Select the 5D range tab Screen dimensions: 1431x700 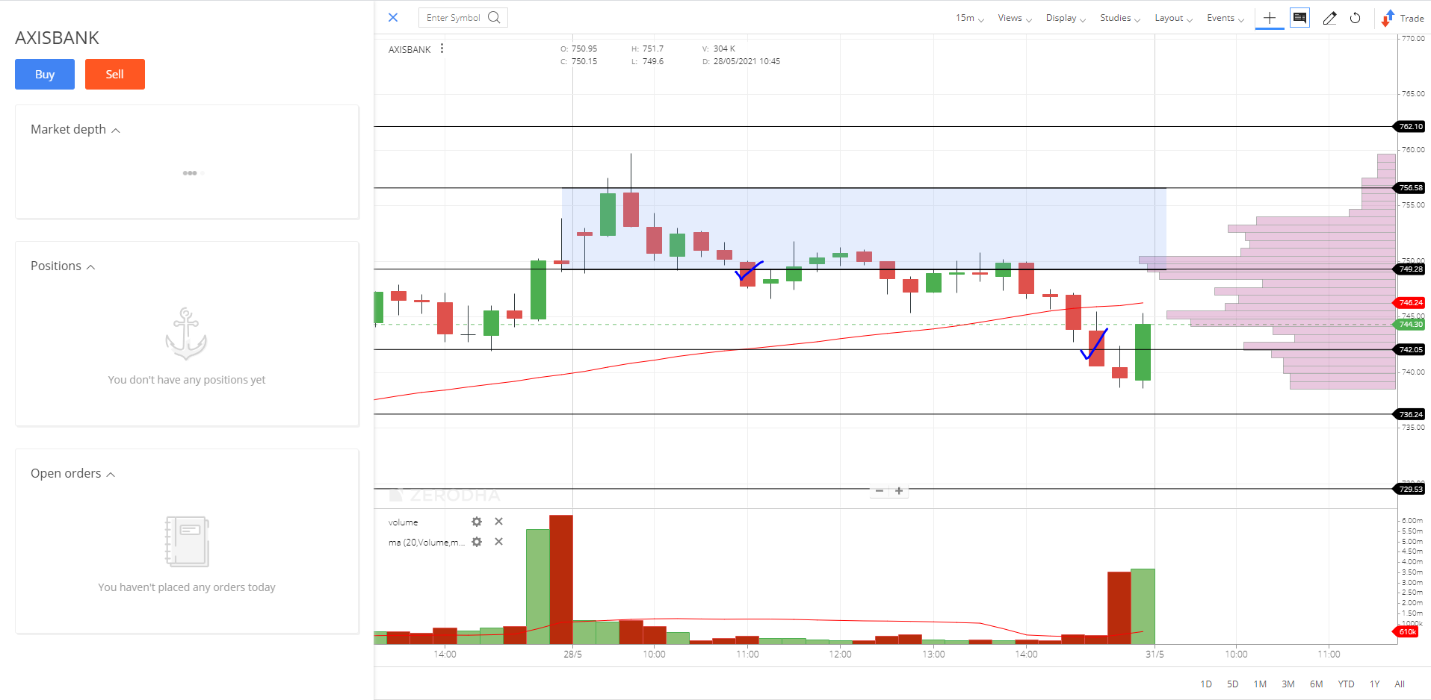(1232, 684)
